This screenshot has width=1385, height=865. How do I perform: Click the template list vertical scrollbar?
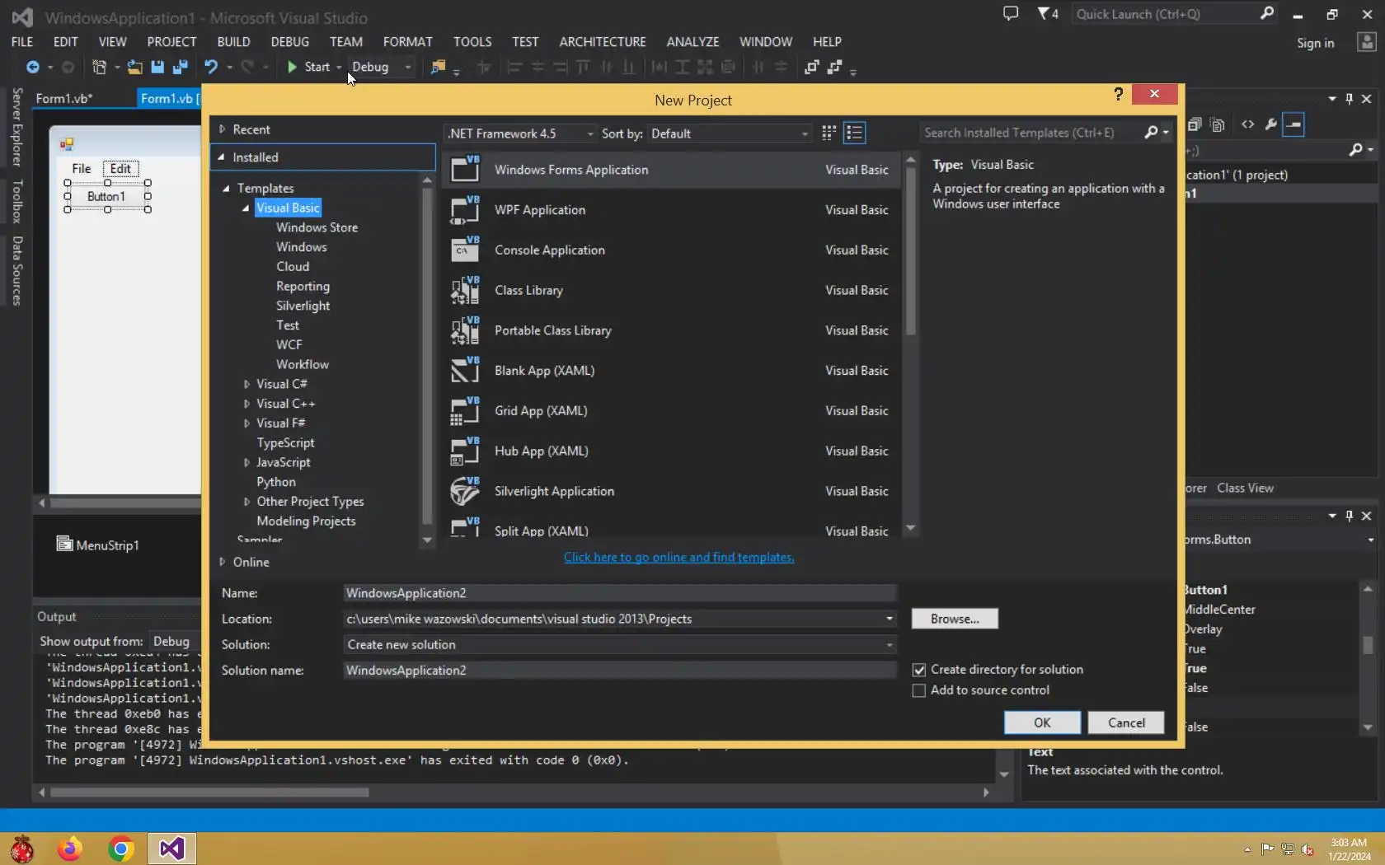coord(910,252)
